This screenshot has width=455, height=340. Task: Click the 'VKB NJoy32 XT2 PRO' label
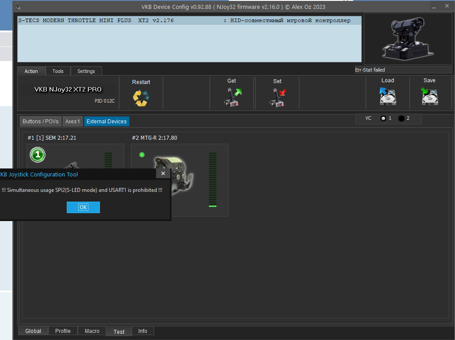68,89
